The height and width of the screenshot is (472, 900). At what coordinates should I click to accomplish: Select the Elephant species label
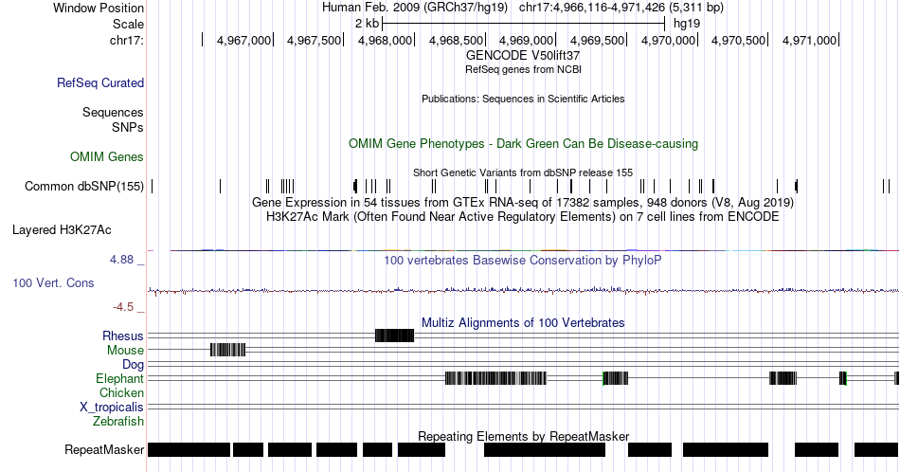coord(120,378)
